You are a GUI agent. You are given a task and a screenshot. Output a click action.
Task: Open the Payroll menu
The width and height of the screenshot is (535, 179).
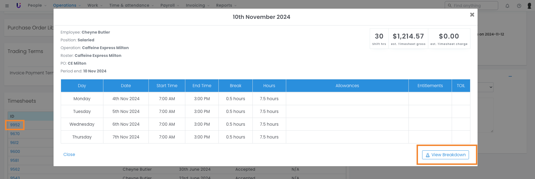tap(170, 5)
